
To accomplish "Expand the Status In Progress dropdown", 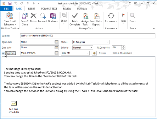I will 108,42.
